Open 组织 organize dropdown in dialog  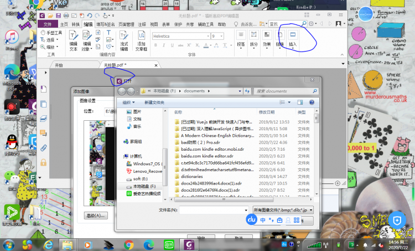coord(128,103)
